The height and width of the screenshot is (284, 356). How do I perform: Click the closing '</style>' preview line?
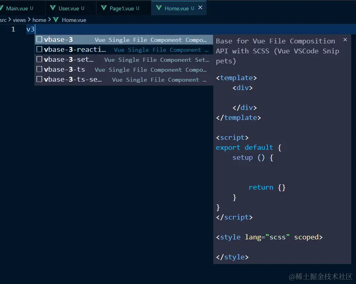click(x=232, y=257)
